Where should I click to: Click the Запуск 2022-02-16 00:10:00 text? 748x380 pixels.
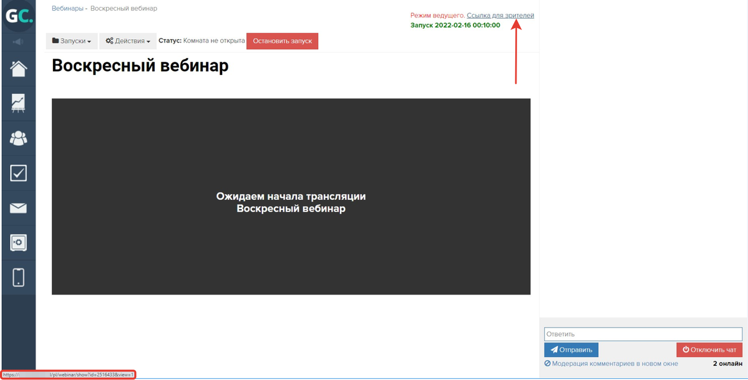(x=455, y=26)
